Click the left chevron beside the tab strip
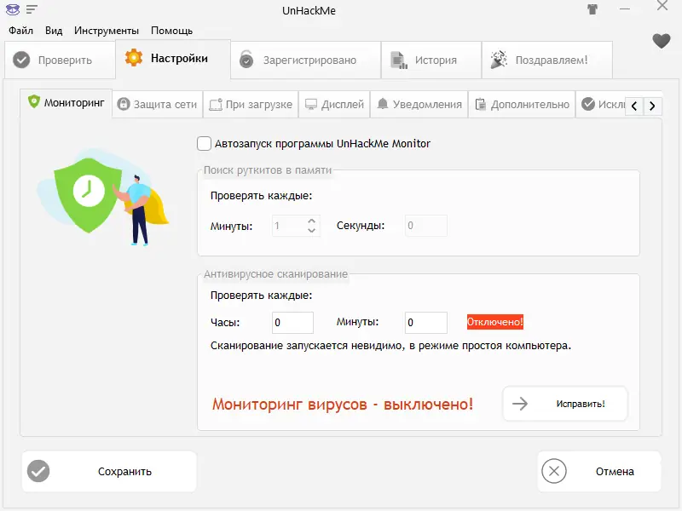 (x=634, y=106)
